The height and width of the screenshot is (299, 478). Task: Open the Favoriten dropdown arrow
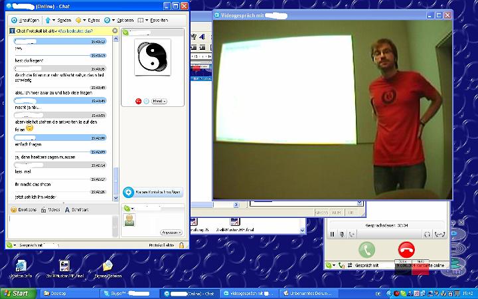[147, 20]
